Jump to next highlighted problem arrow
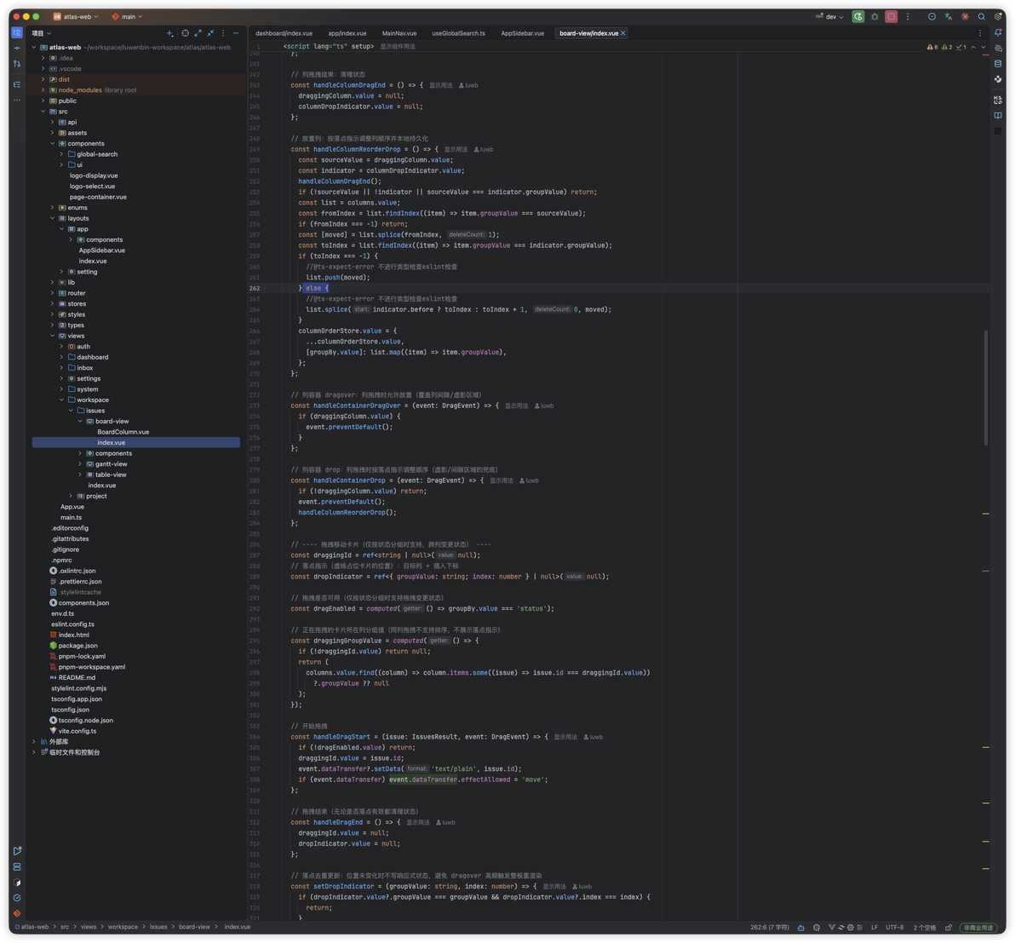 point(983,47)
